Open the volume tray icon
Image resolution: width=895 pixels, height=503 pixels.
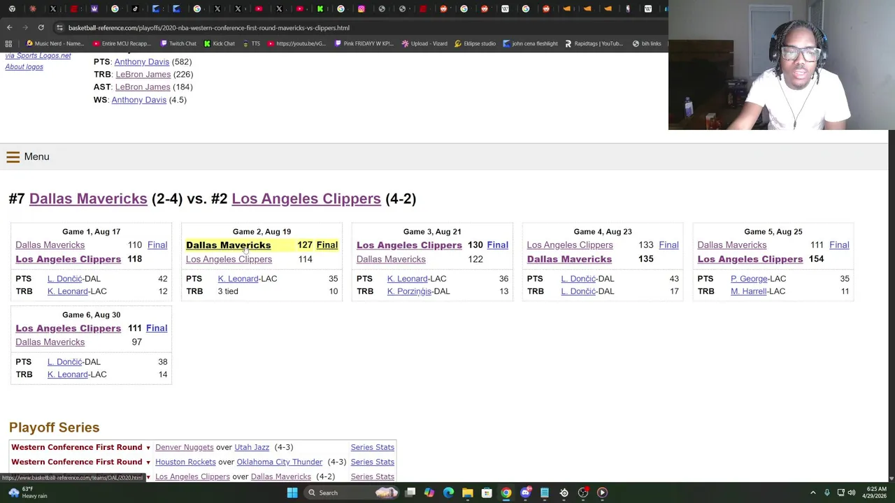tap(852, 493)
